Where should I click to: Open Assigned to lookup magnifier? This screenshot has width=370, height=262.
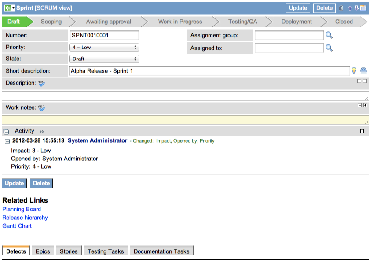coord(329,48)
